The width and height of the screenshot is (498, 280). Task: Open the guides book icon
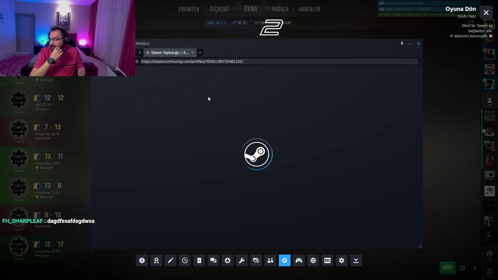click(199, 261)
